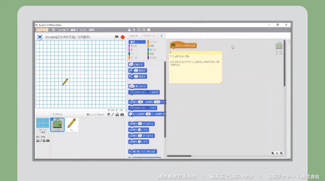Select the 動き block category

(x=137, y=42)
